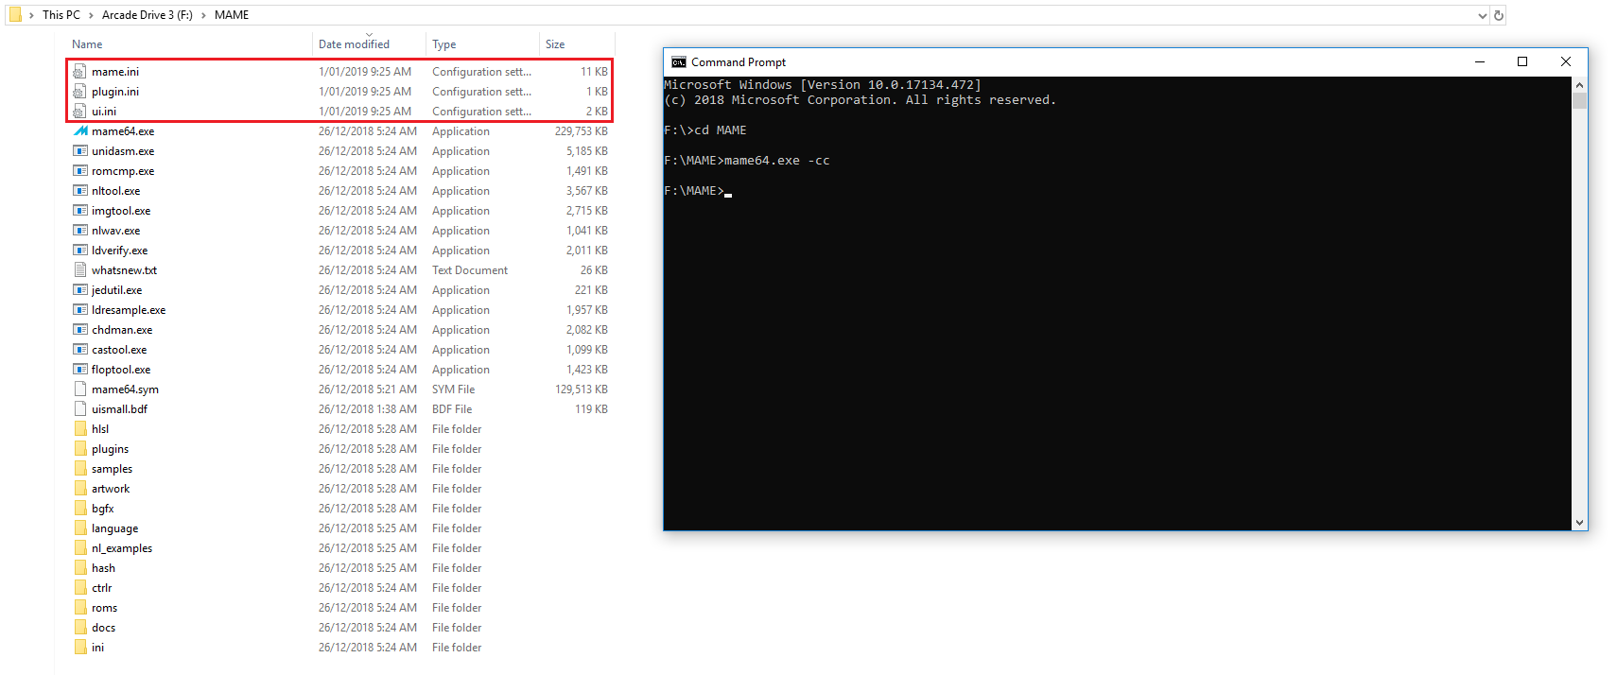Select the language folder name
Viewport: 1617px width, 675px height.
click(114, 528)
